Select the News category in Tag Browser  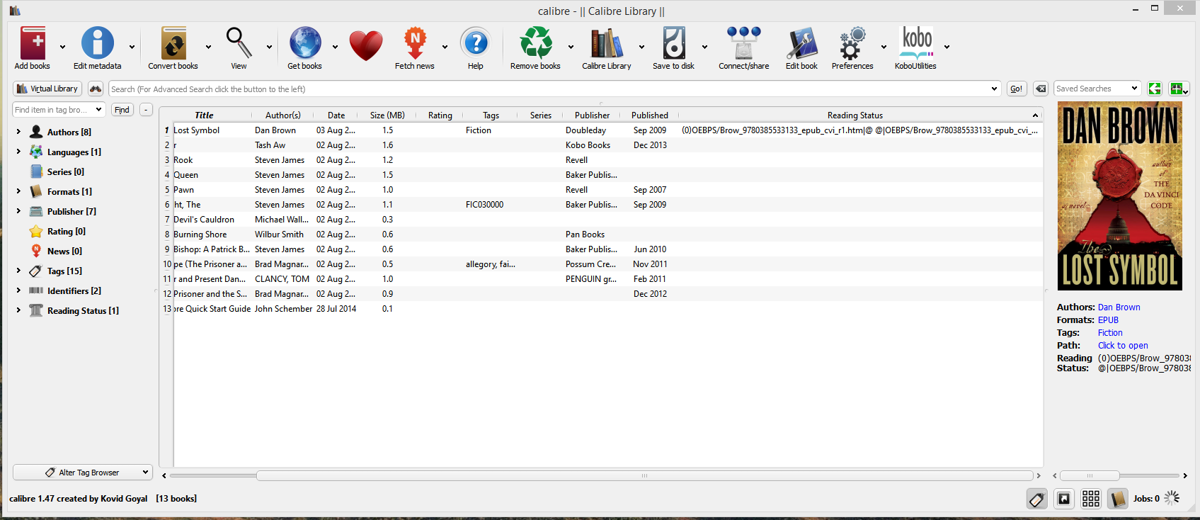pos(64,251)
